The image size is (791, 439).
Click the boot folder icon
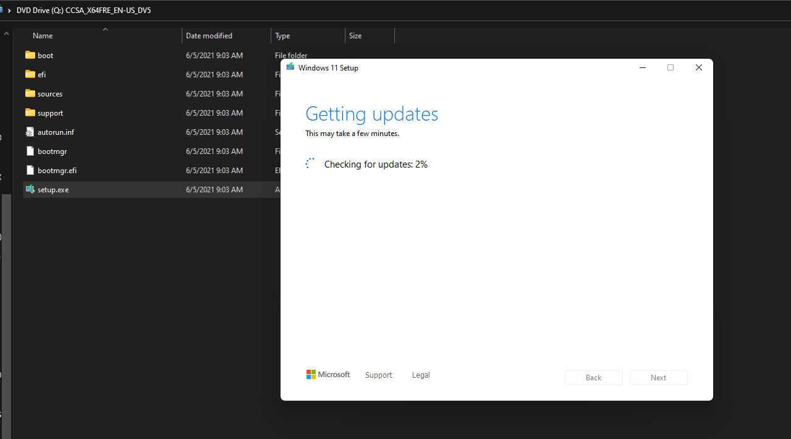click(x=30, y=55)
